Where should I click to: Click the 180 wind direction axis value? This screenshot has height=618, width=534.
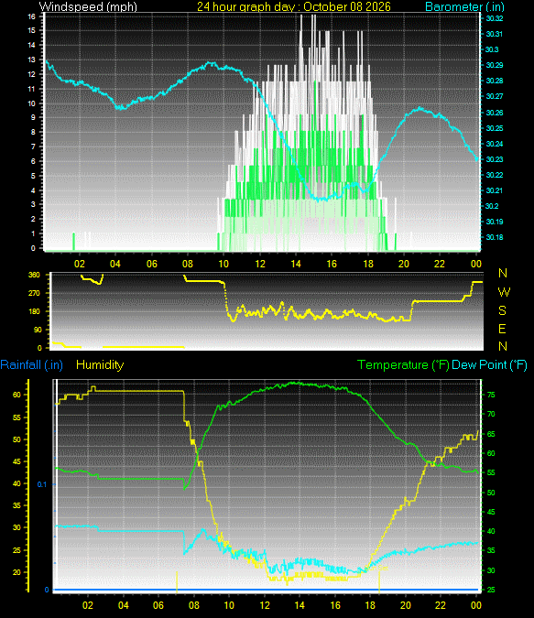click(34, 311)
